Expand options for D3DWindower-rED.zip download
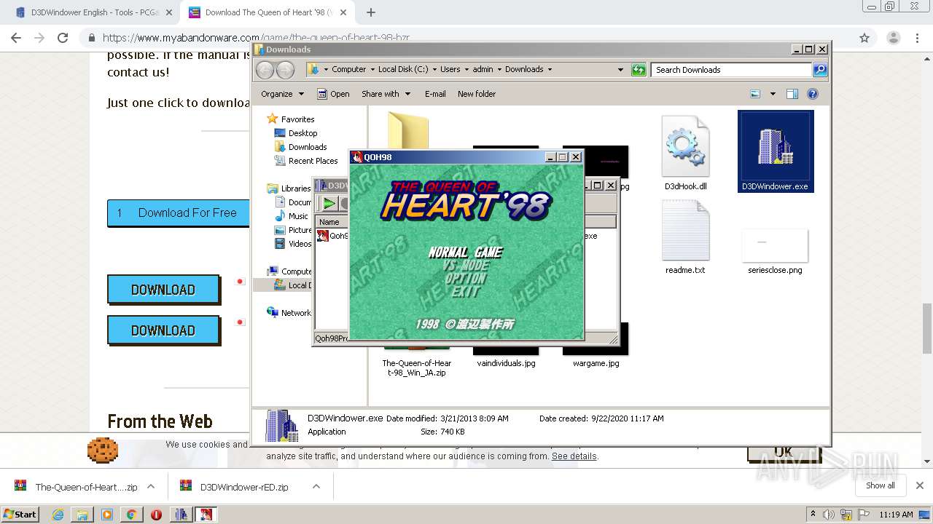Viewport: 933px width, 524px height. (x=316, y=487)
